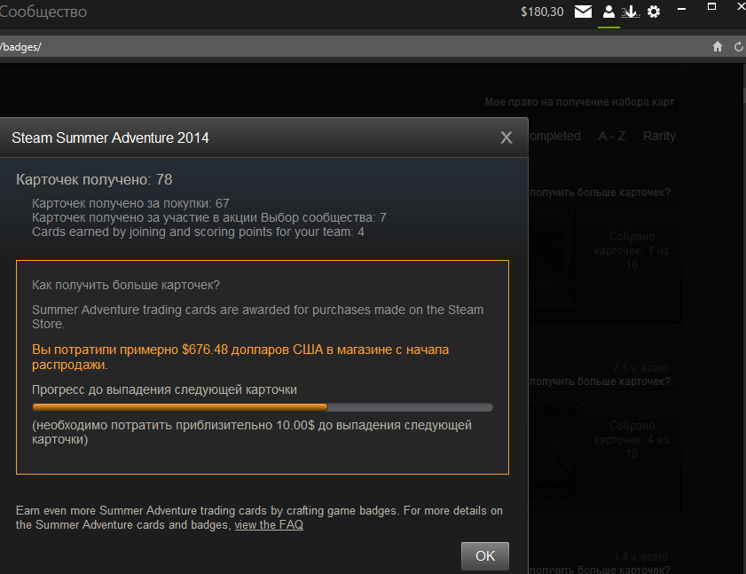Go to the browser home page icon

pyautogui.click(x=718, y=46)
